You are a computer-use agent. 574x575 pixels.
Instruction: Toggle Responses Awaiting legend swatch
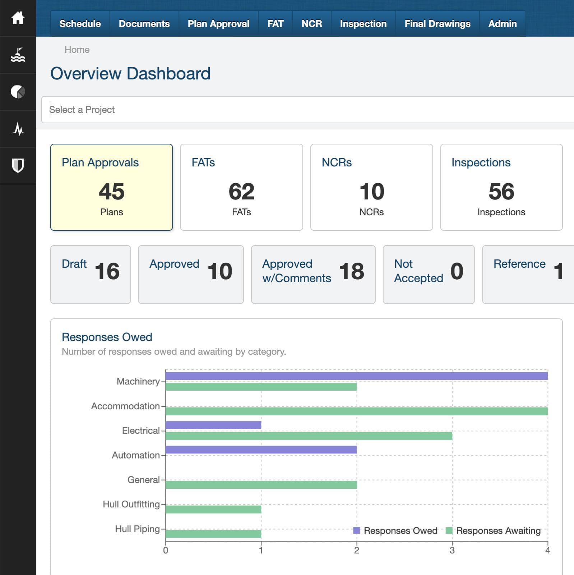tap(449, 530)
